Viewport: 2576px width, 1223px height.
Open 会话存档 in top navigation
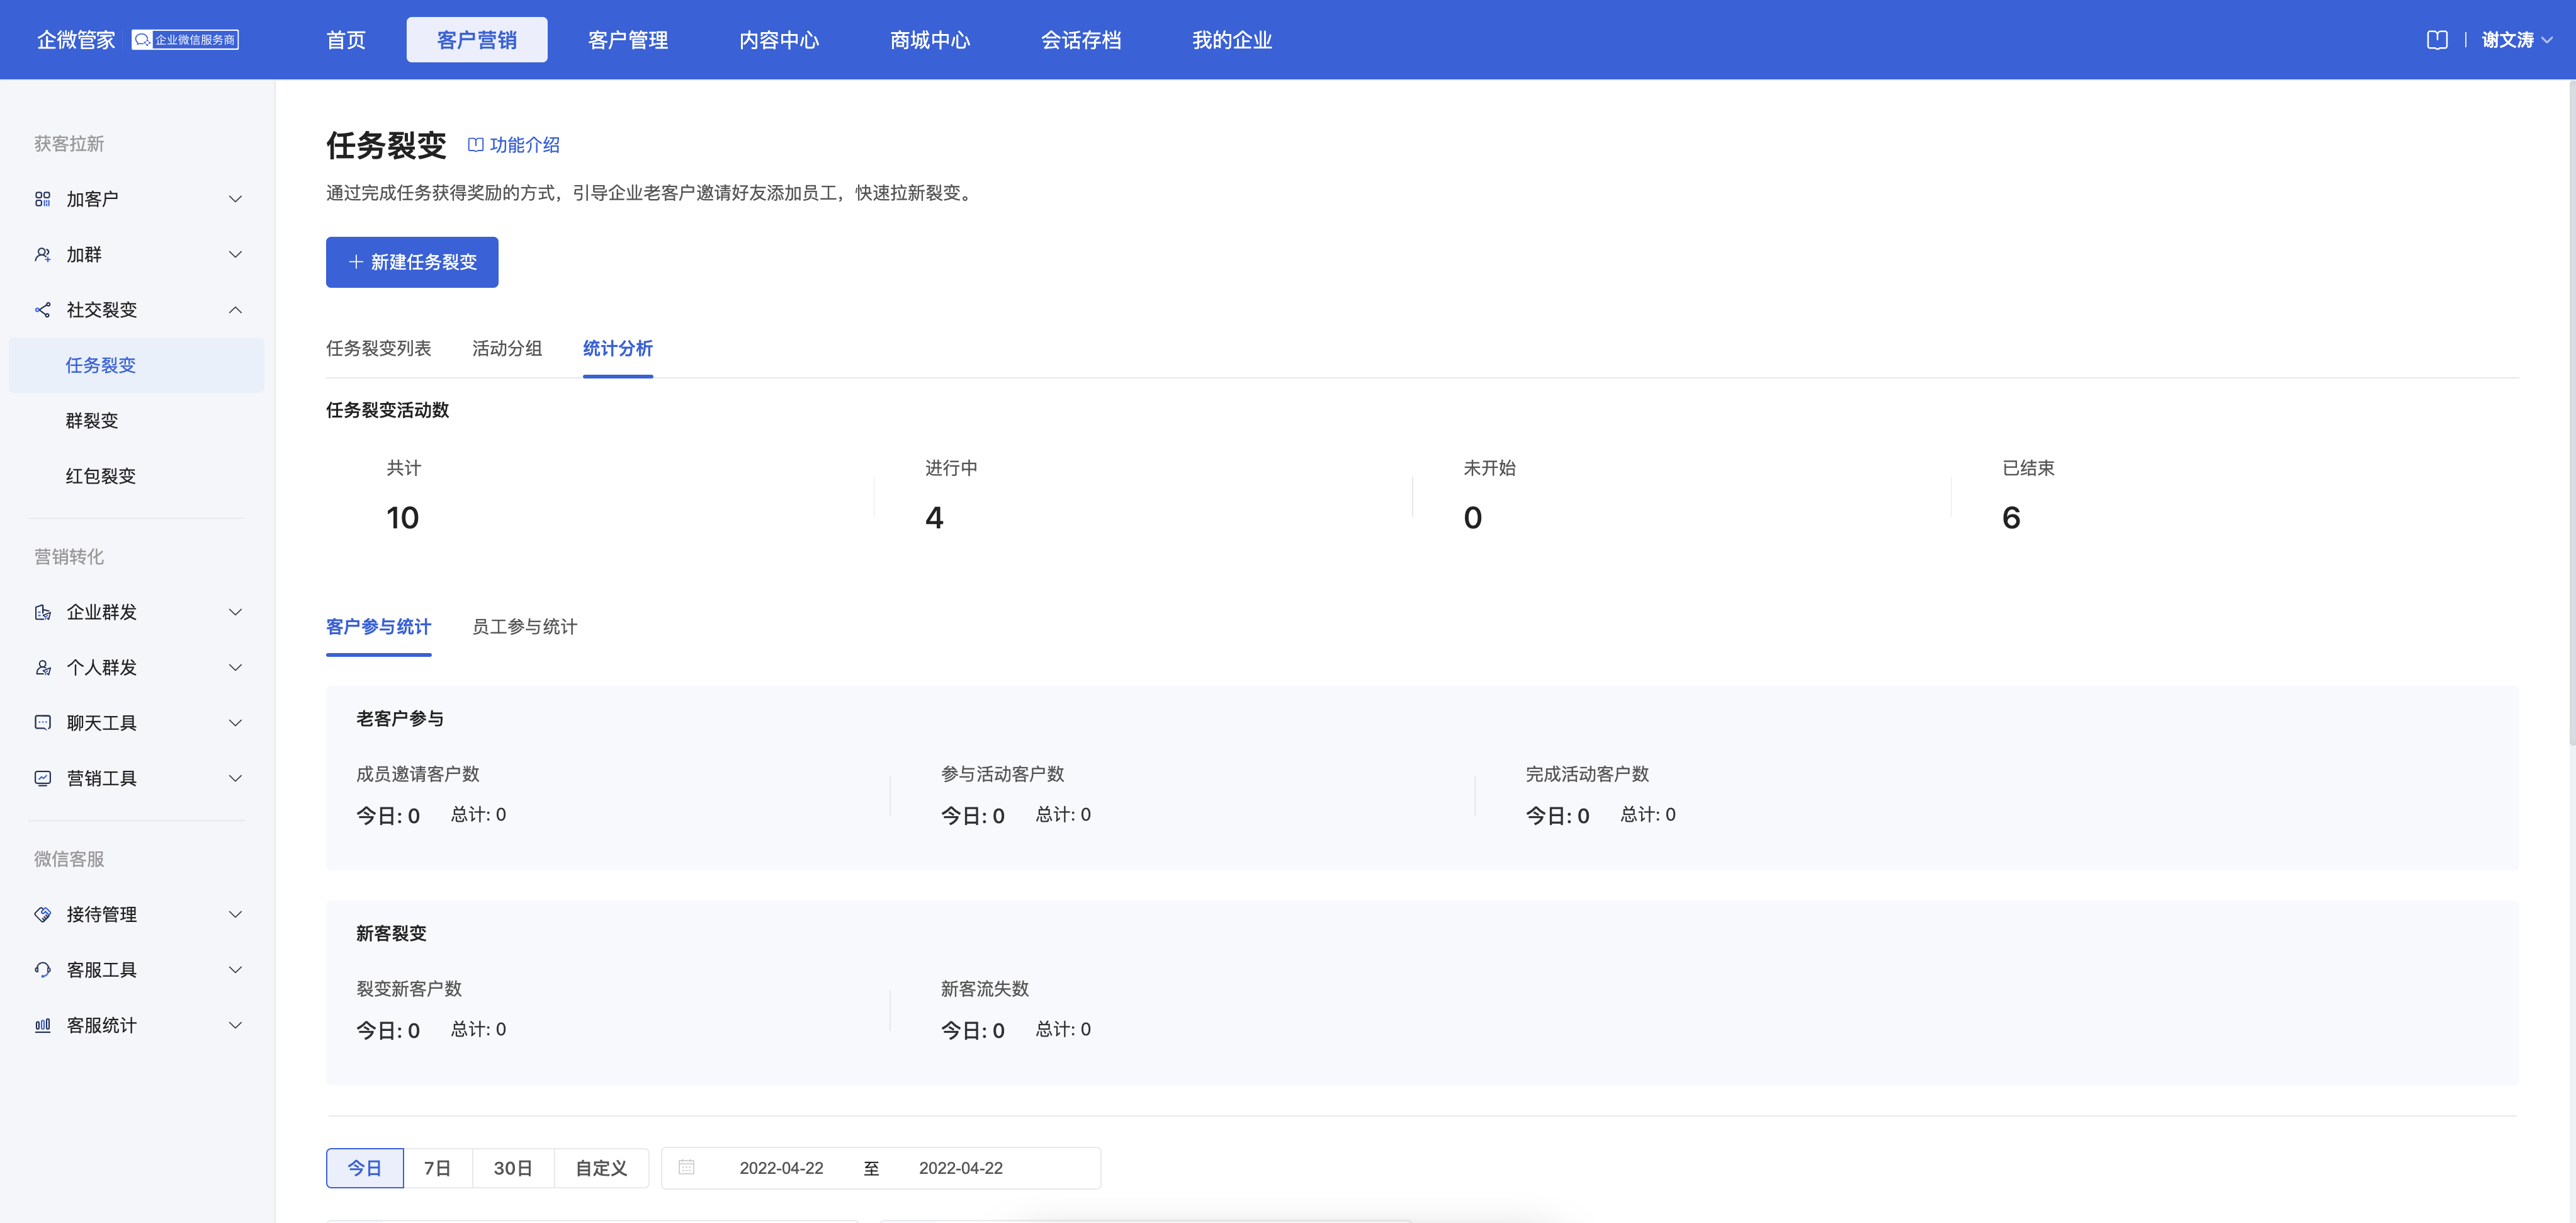click(1081, 40)
